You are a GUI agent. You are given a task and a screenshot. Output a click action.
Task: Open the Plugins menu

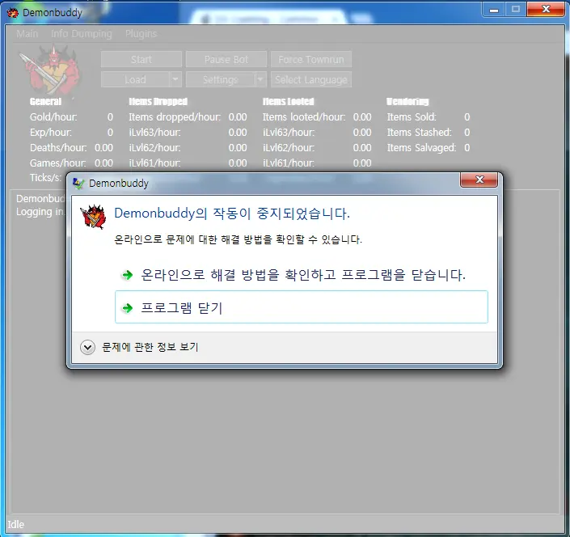click(141, 34)
